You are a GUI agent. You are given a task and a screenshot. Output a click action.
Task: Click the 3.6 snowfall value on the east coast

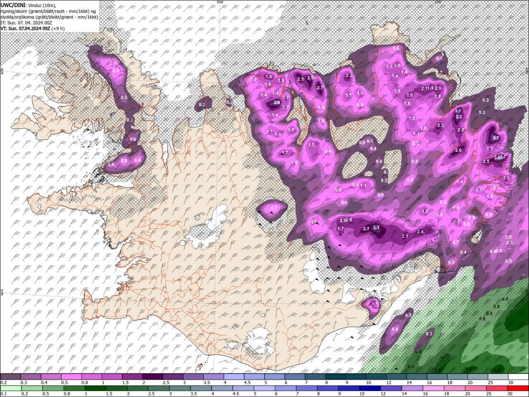[x=497, y=157]
